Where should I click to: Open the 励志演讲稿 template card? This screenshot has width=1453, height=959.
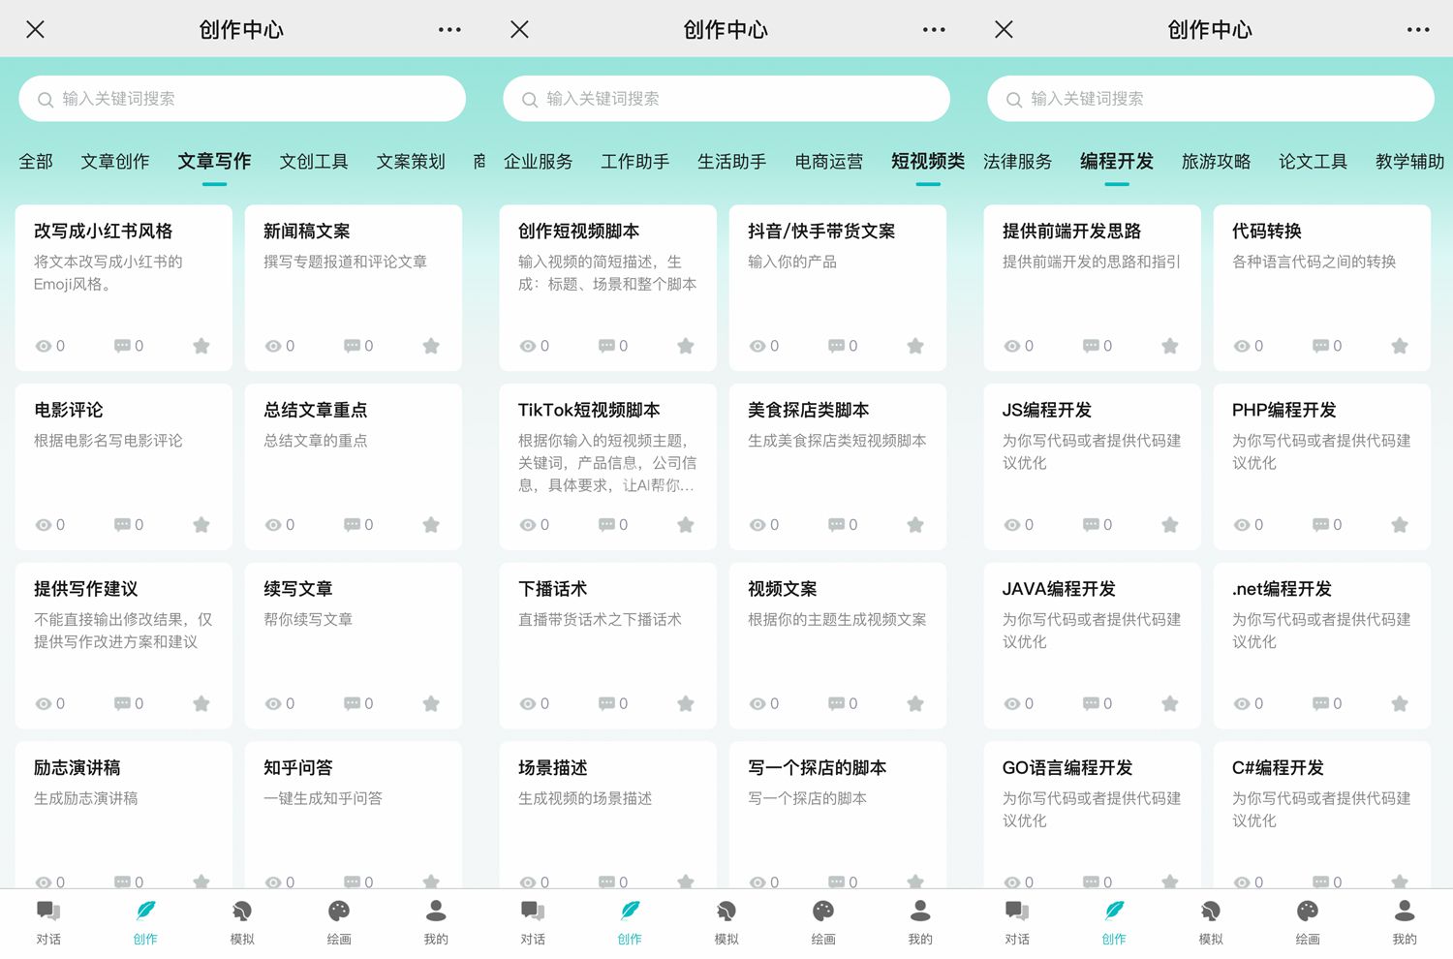tap(124, 815)
